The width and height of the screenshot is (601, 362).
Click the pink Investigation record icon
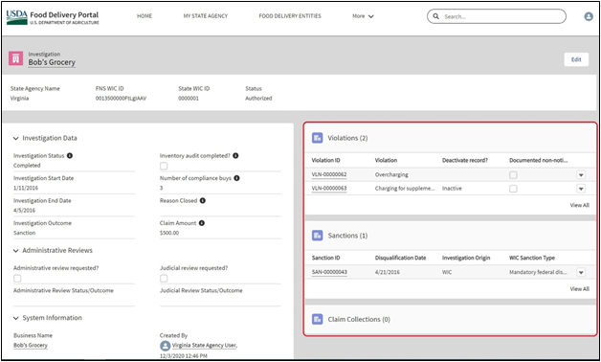pyautogui.click(x=15, y=58)
